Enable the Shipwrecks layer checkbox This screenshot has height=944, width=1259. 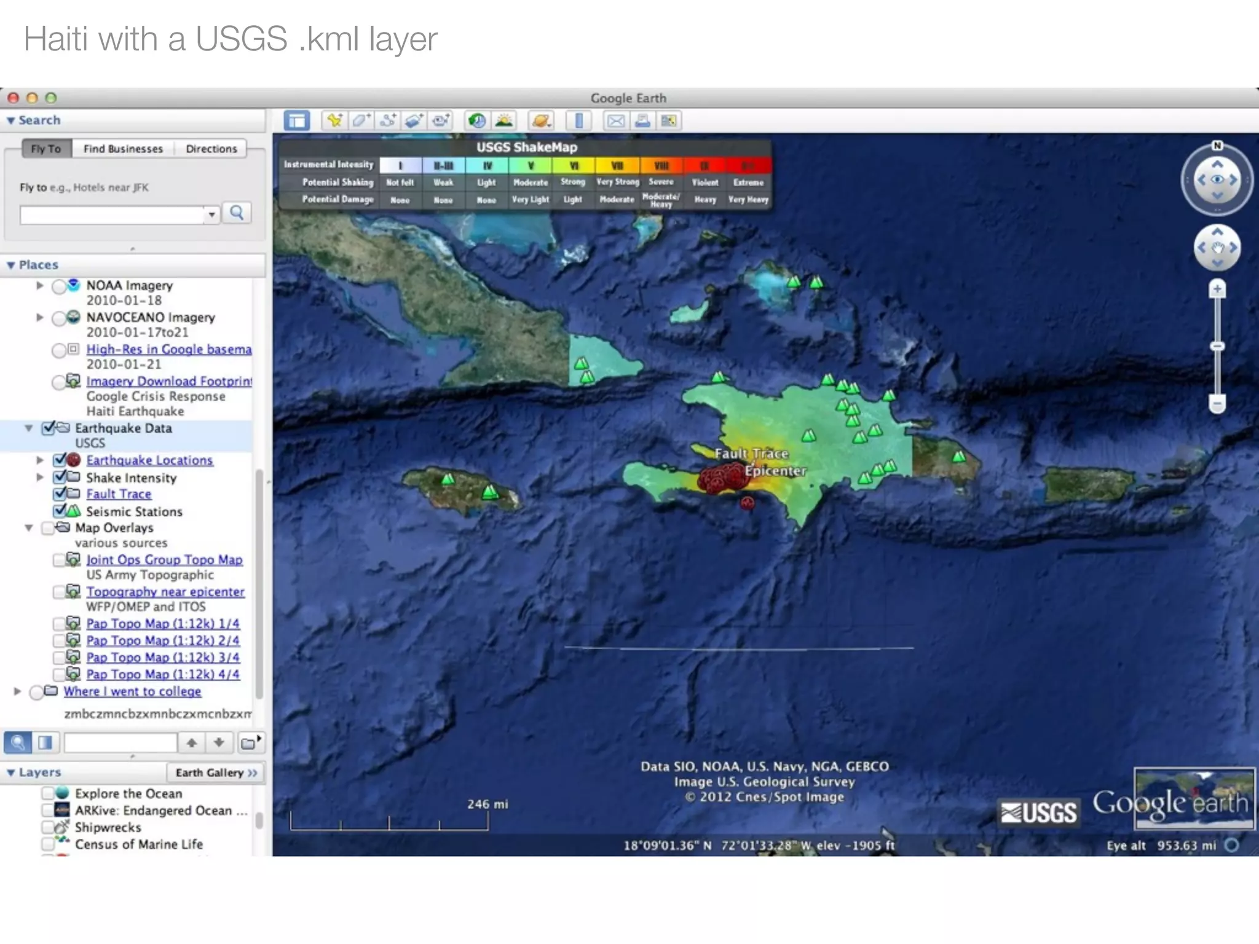coord(48,827)
